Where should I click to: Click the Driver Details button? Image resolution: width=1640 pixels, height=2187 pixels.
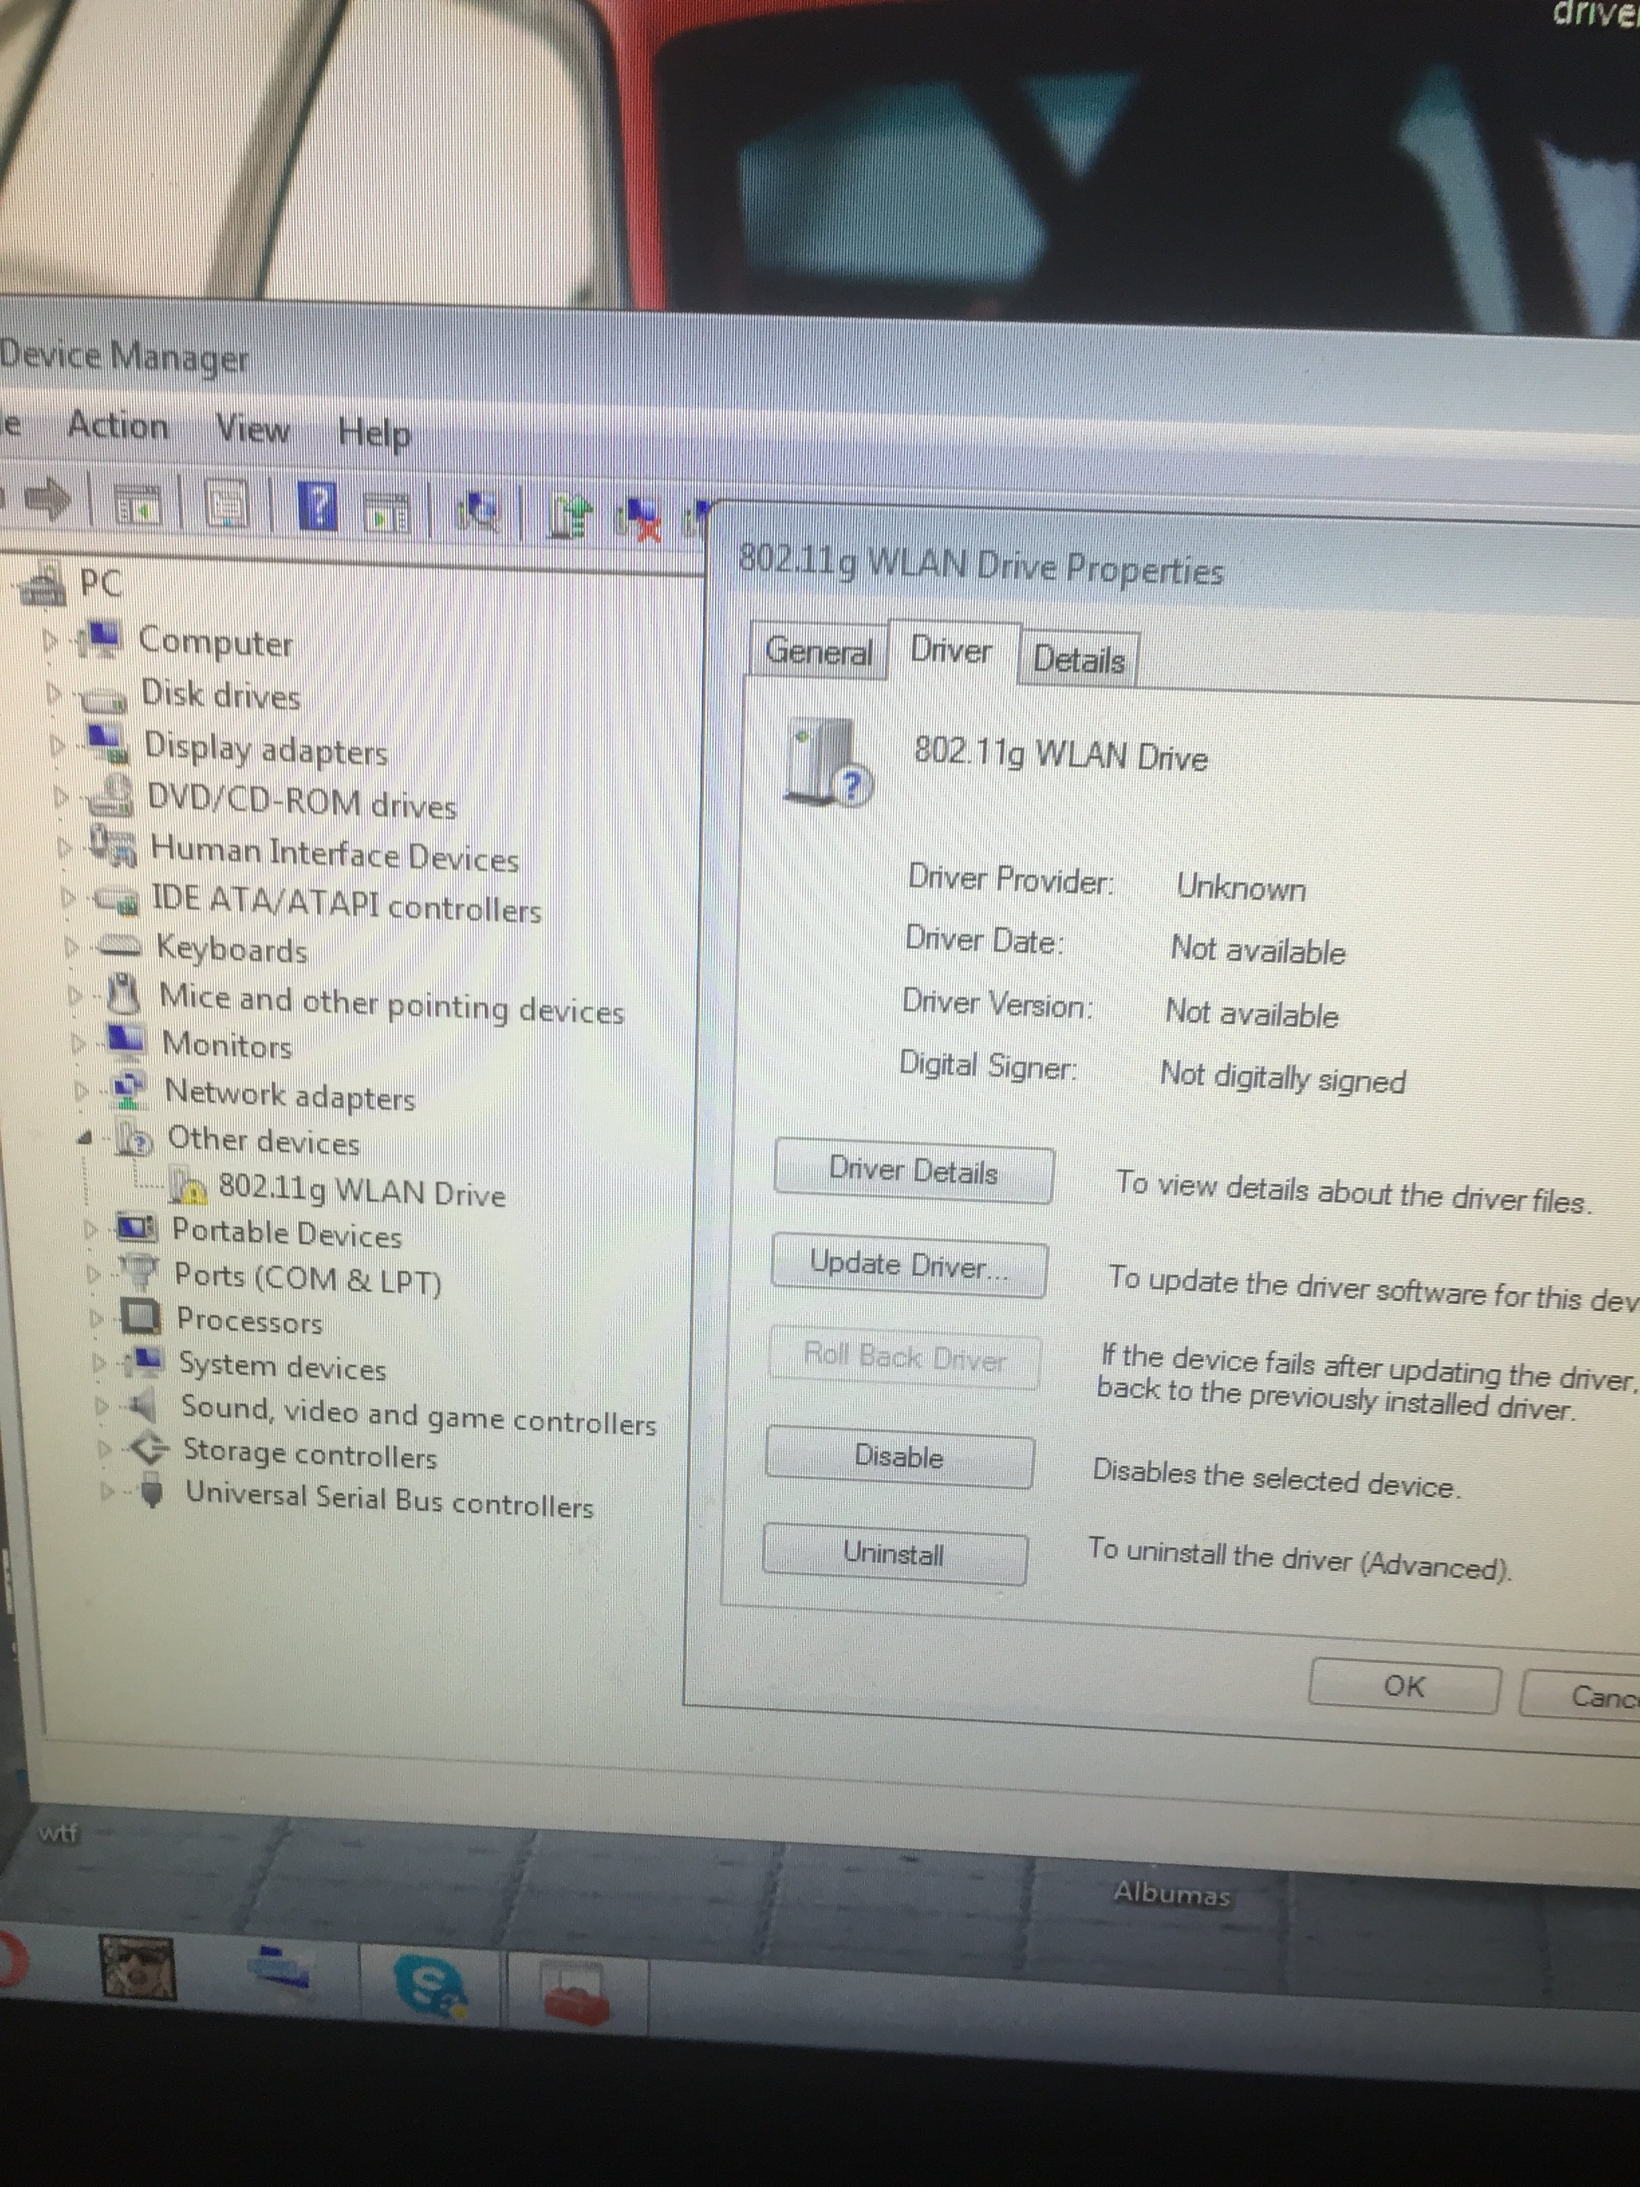click(913, 1173)
